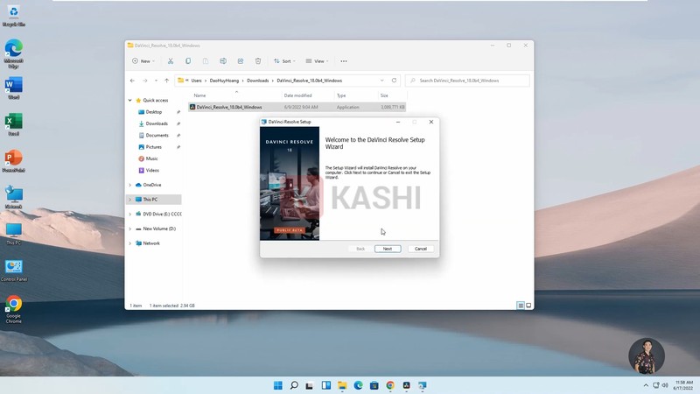Image resolution: width=700 pixels, height=394 pixels.
Task: Cancel the DaVinci Resolve Setup wizard
Action: tap(420, 249)
